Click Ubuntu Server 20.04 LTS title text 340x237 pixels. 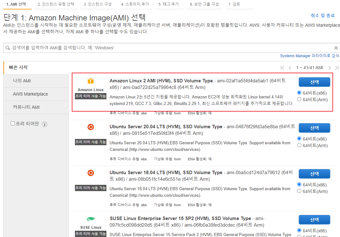pos(166,127)
